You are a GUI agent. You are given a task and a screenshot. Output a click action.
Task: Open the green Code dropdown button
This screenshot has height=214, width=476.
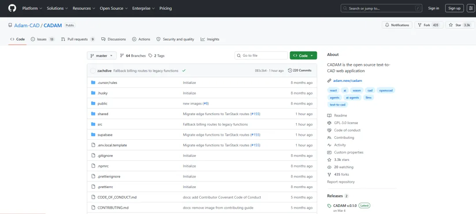tap(303, 56)
